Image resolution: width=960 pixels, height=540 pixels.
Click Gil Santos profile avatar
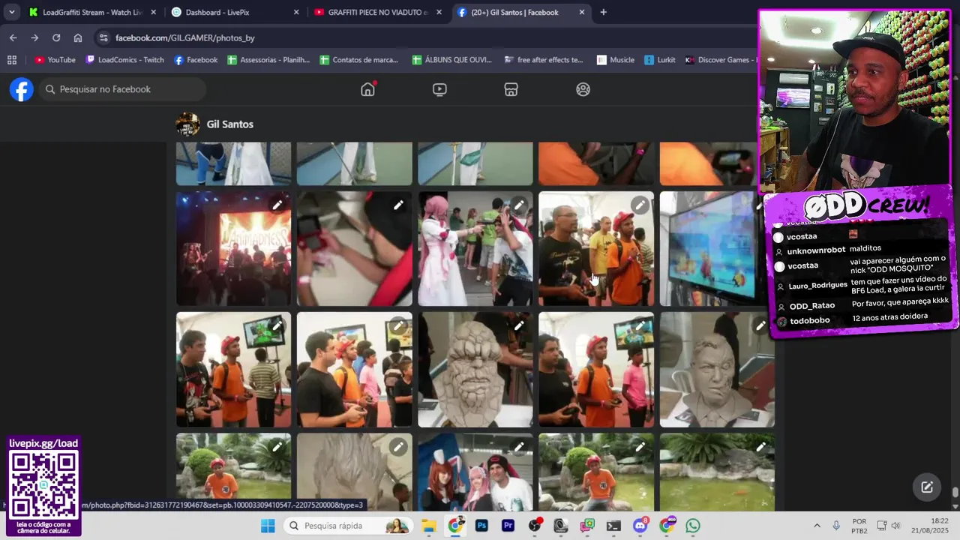187,124
